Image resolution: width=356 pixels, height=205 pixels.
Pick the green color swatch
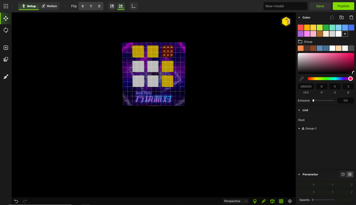pyautogui.click(x=326, y=28)
